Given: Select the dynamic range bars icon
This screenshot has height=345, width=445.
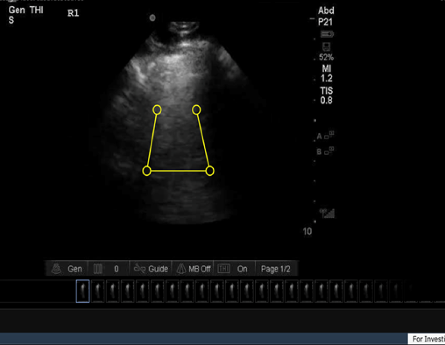Looking at the screenshot, I should [98, 269].
